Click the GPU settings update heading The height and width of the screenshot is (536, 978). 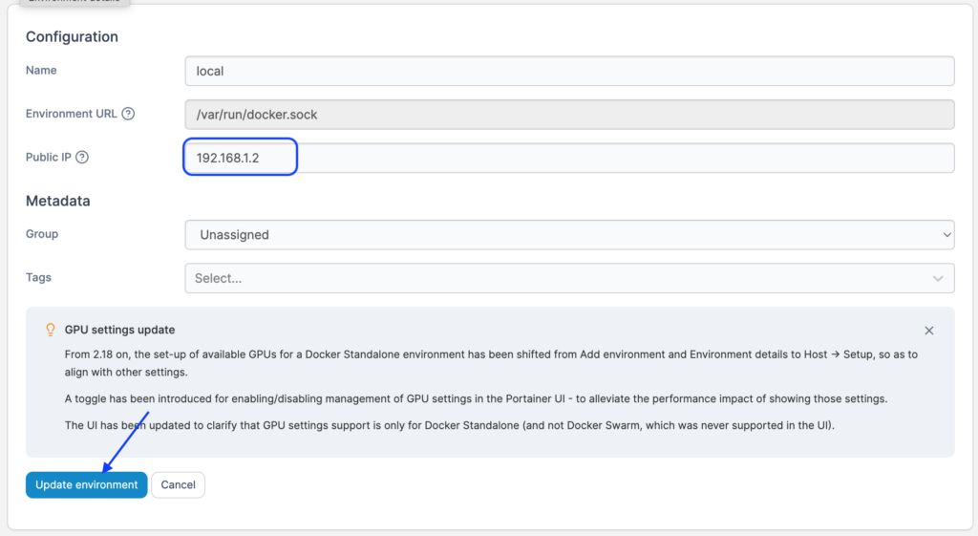point(119,330)
